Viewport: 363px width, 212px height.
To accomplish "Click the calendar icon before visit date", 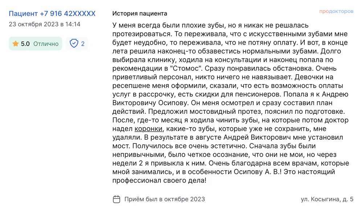I will [117, 199].
